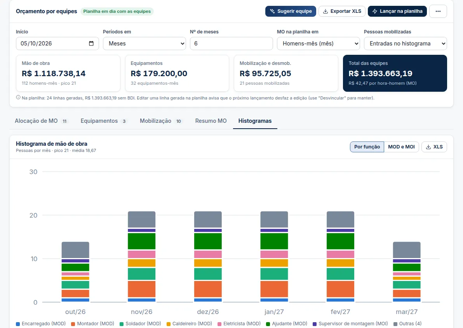Viewport: 463px width, 328px height.
Task: Click the Mão de obra summary card
Action: pos(68,73)
